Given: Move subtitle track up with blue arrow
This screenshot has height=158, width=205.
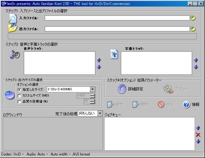Looking at the screenshot, I should (196, 60).
